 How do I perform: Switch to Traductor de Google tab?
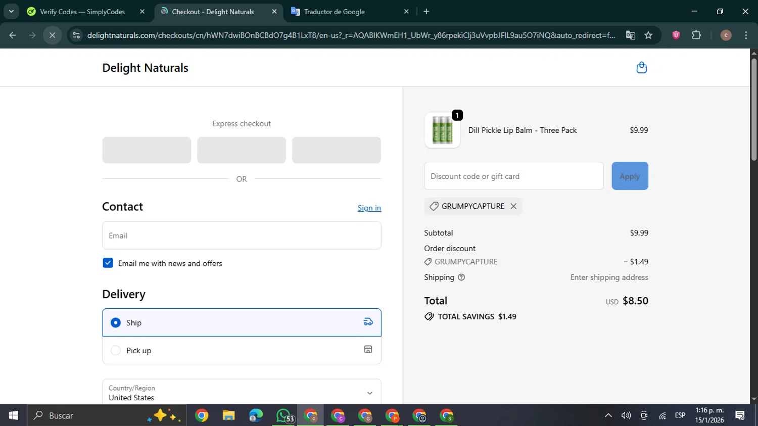(x=334, y=12)
